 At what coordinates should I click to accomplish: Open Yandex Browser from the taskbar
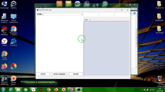[x=33, y=90]
